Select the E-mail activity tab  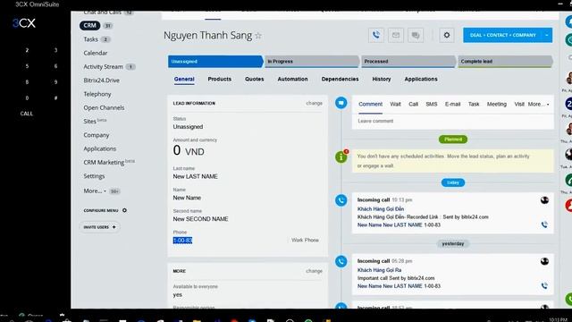pyautogui.click(x=453, y=105)
